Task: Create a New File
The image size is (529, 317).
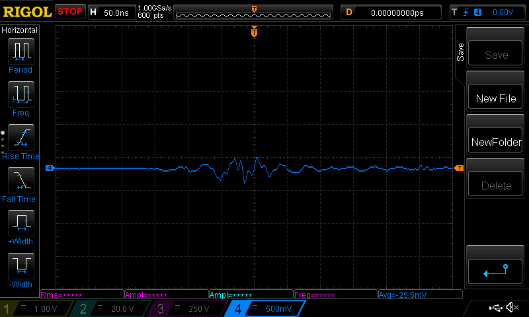Action: pyautogui.click(x=495, y=96)
